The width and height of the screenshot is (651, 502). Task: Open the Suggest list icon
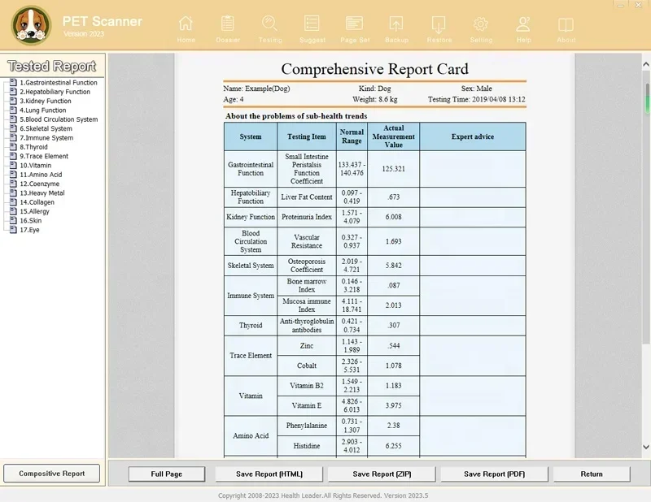(x=312, y=24)
